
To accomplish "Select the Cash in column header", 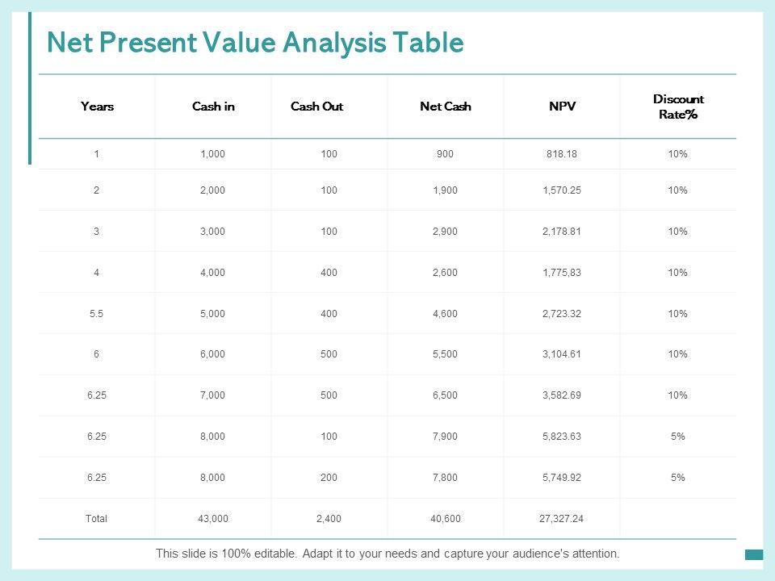I will click(x=213, y=107).
